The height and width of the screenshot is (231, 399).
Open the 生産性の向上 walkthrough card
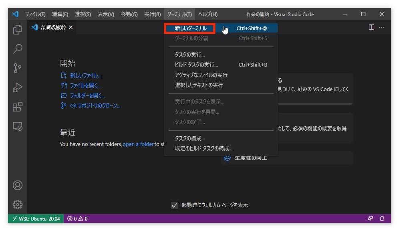(287, 158)
